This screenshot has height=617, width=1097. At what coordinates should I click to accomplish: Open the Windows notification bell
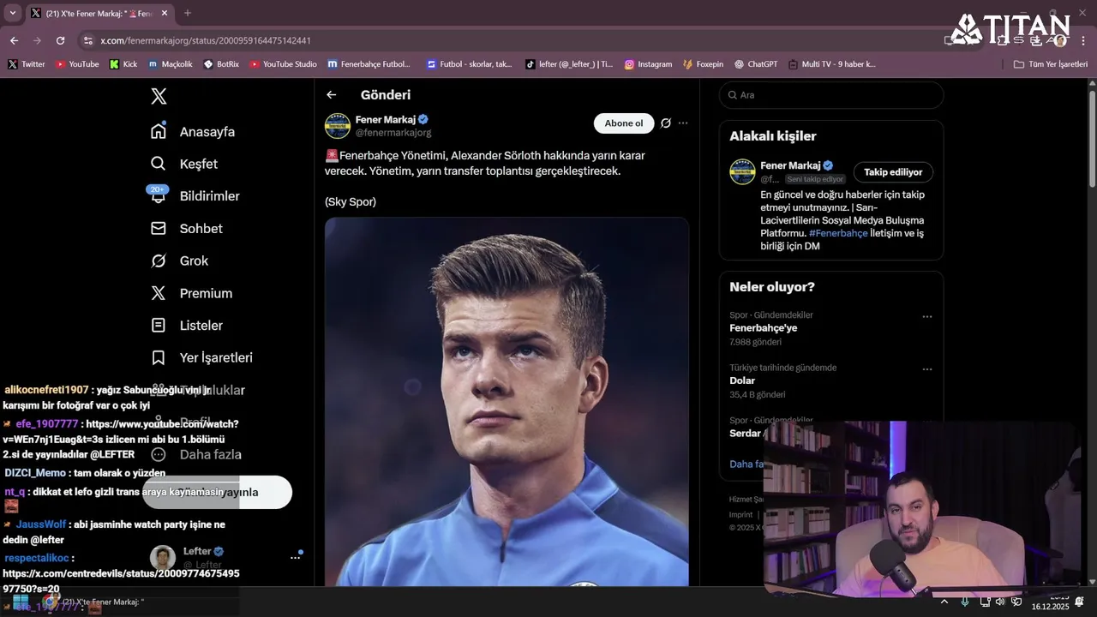pos(1080,602)
